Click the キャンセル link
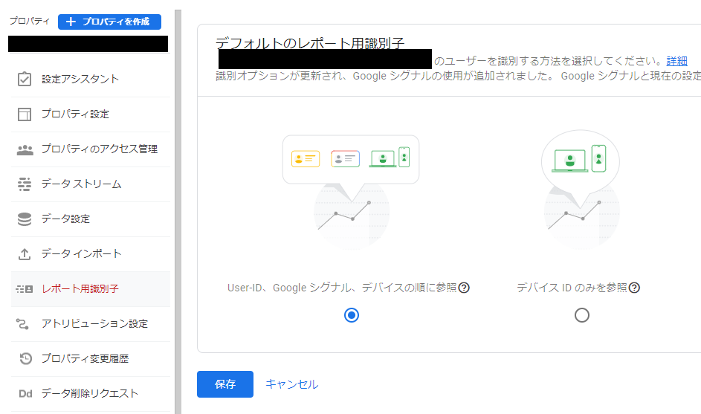This screenshot has height=414, width=701. point(291,384)
